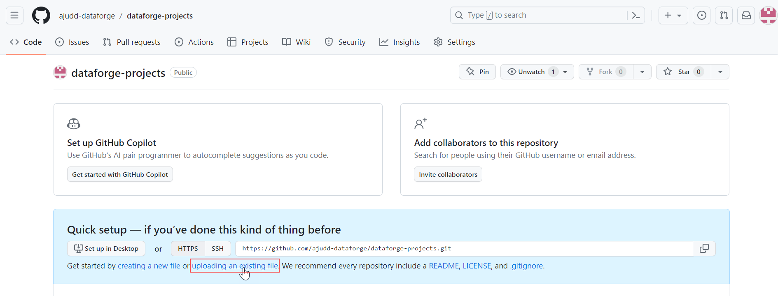Click the repository clone URL field
Viewport: 778px width, 296px height.
point(464,248)
